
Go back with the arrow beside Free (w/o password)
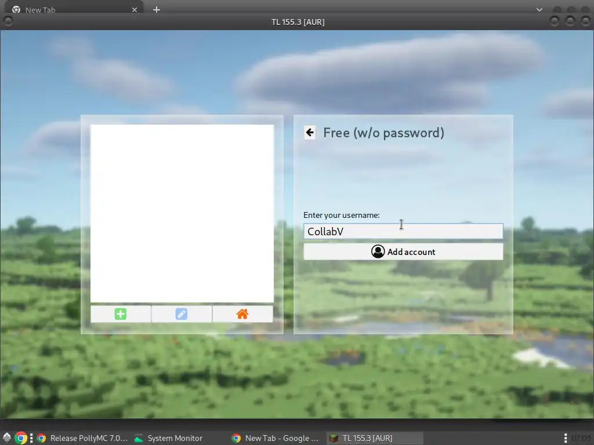click(x=310, y=133)
